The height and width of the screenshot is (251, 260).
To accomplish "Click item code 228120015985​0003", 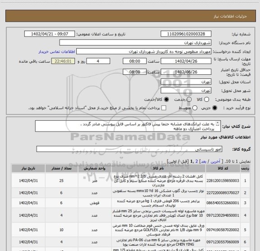I will tap(223, 181).
